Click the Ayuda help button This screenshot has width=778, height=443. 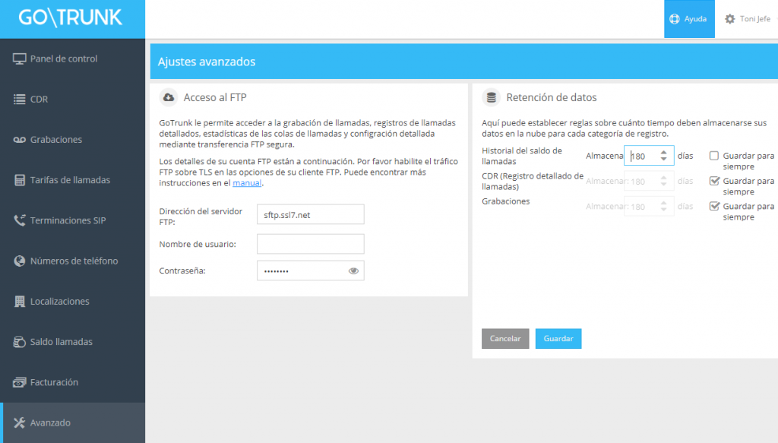point(689,19)
